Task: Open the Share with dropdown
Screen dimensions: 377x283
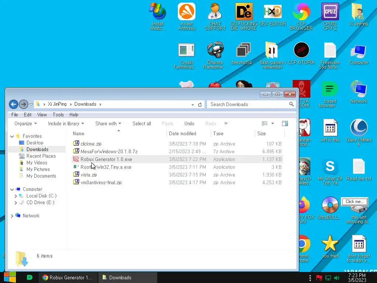Action: coord(108,123)
